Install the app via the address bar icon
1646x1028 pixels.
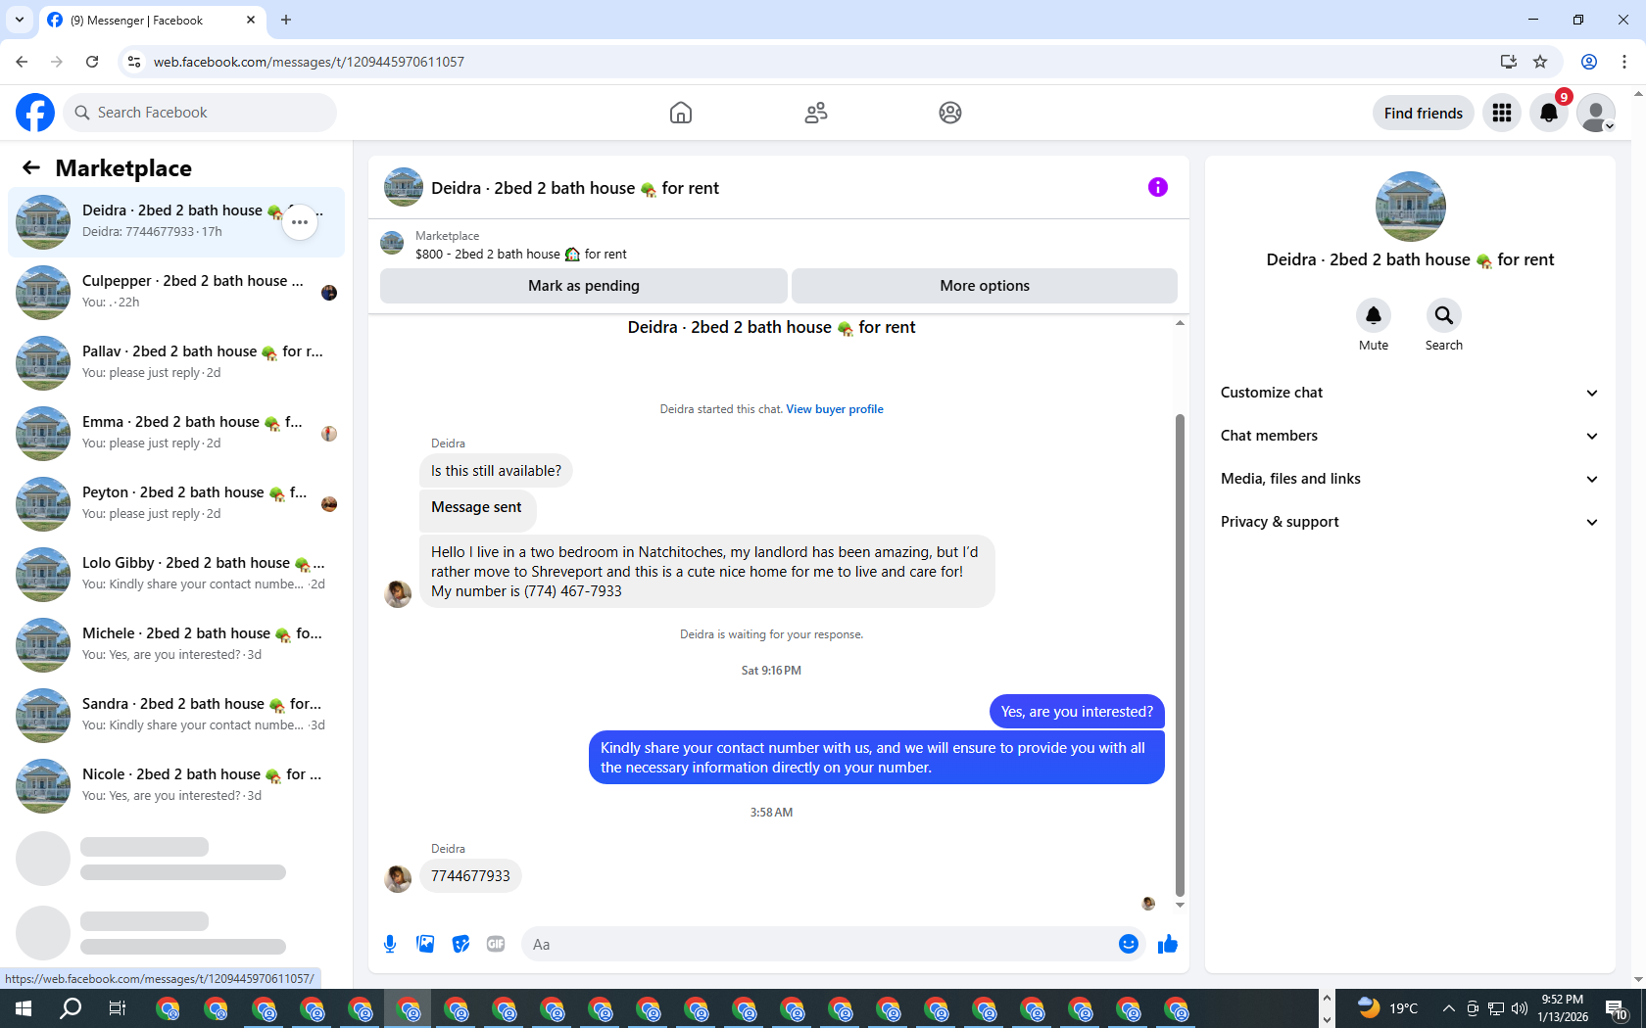pyautogui.click(x=1509, y=62)
